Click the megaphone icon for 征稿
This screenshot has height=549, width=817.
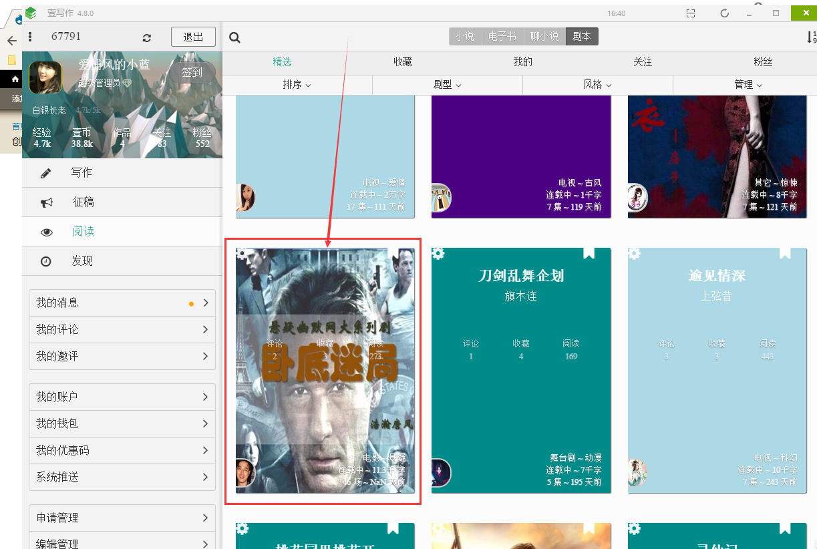pyautogui.click(x=46, y=202)
